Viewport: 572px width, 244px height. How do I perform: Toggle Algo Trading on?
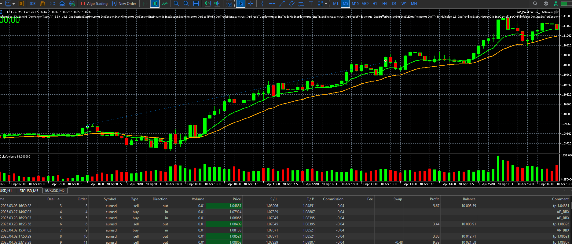coord(94,4)
